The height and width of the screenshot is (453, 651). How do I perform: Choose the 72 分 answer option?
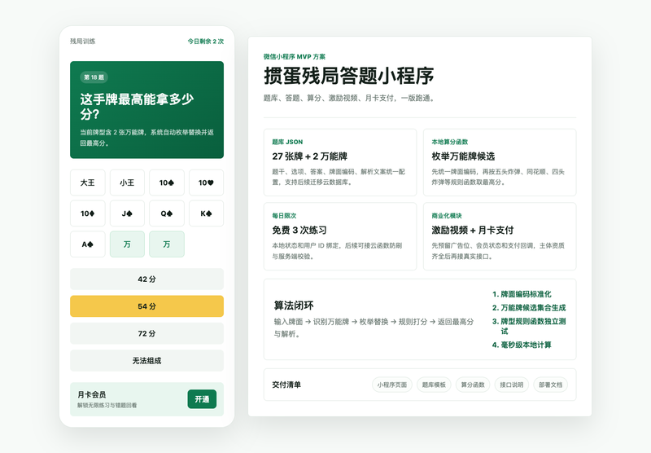(x=146, y=333)
